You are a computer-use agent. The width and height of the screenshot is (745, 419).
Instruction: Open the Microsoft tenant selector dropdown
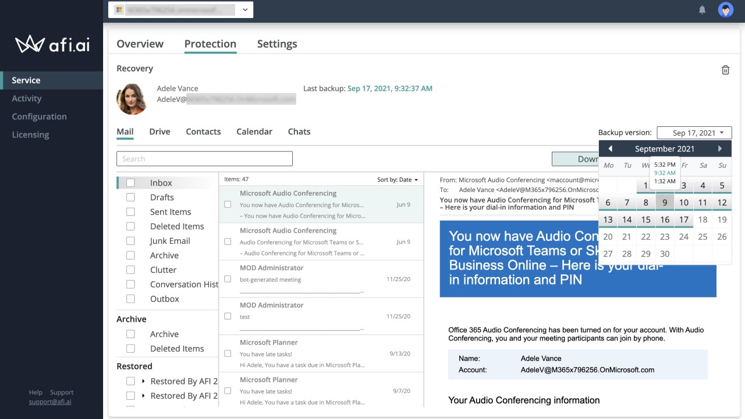(x=180, y=10)
